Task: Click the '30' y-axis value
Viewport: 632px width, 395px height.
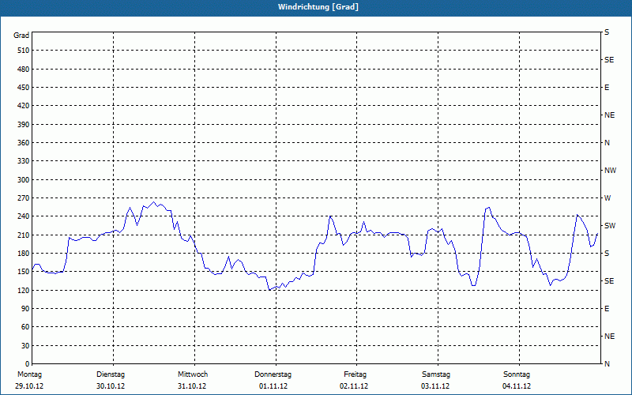Action: click(25, 345)
